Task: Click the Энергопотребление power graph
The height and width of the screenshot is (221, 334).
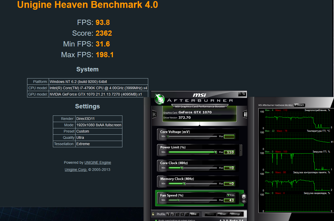Action: click(x=297, y=120)
